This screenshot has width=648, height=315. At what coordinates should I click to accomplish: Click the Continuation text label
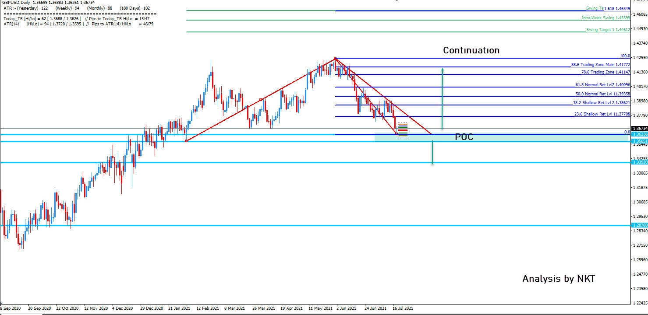point(471,50)
